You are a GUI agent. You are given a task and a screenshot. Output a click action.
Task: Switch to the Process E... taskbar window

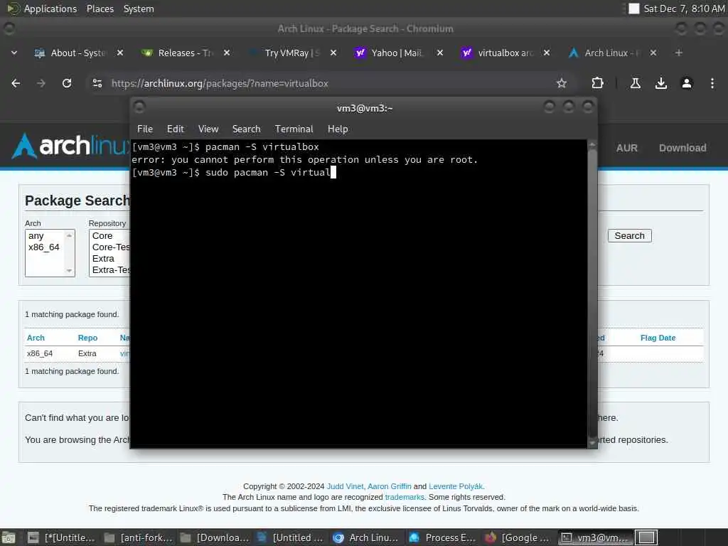click(x=443, y=537)
